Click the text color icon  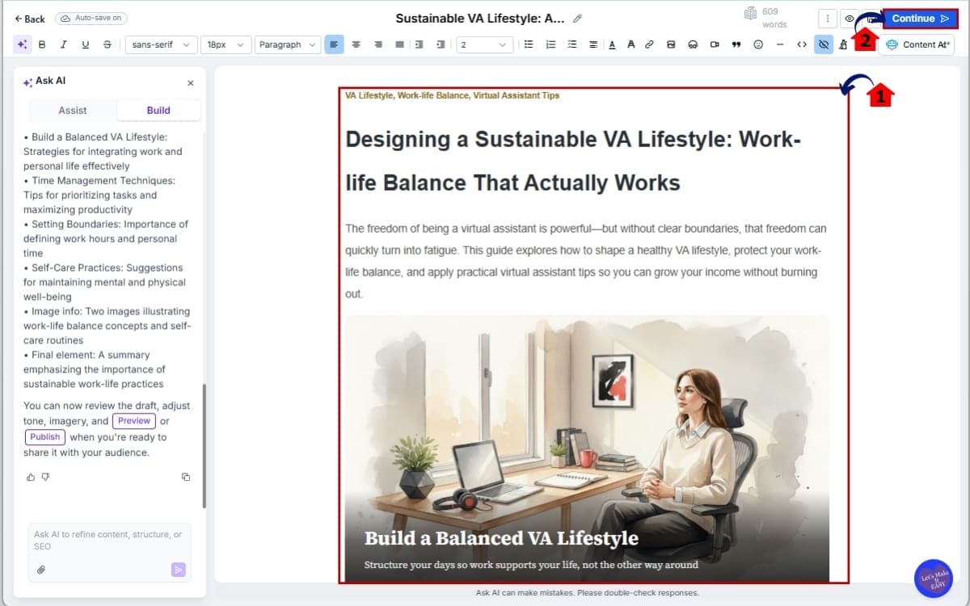612,44
